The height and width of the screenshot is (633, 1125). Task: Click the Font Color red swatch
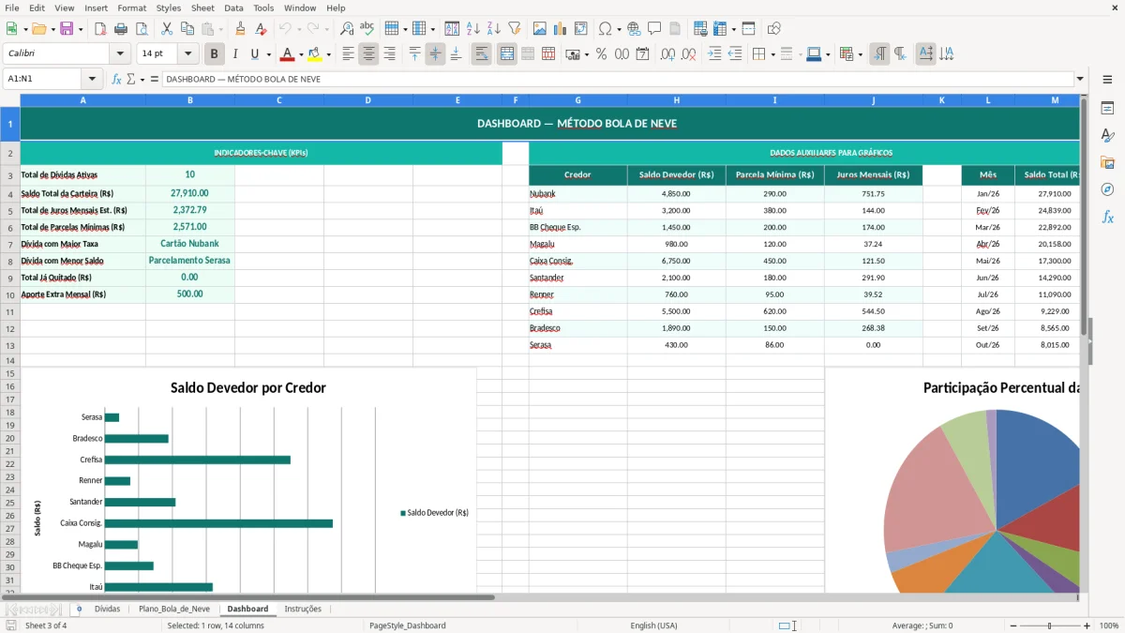288,54
